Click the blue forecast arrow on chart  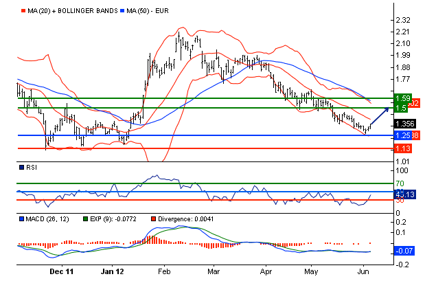[x=380, y=115]
